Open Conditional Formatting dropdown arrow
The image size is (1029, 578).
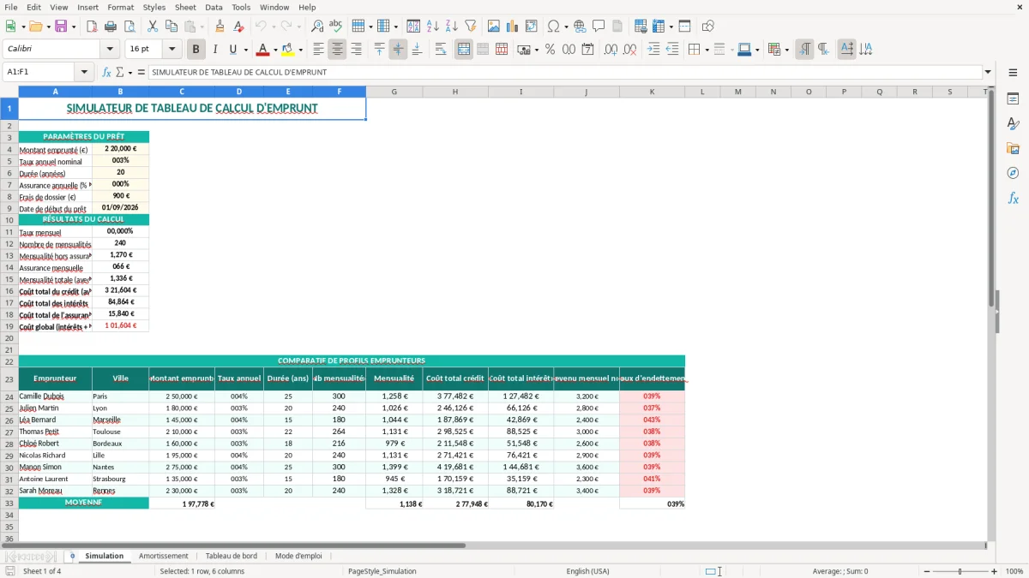(x=786, y=50)
